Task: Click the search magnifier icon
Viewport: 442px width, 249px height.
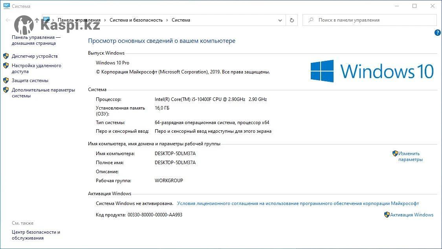Action: coord(311,20)
